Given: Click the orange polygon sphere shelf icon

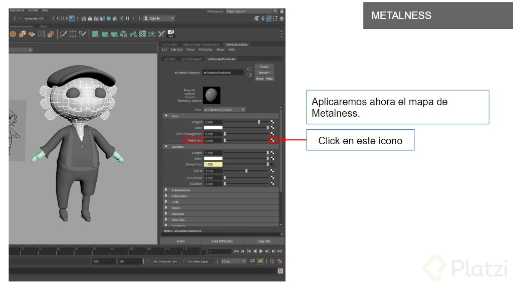Looking at the screenshot, I should 13,34.
